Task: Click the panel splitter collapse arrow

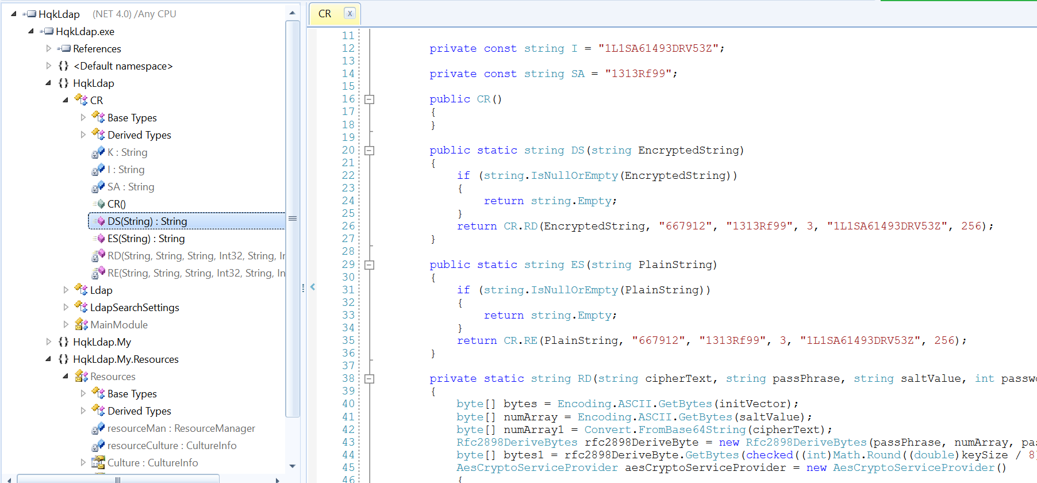Action: pos(313,287)
